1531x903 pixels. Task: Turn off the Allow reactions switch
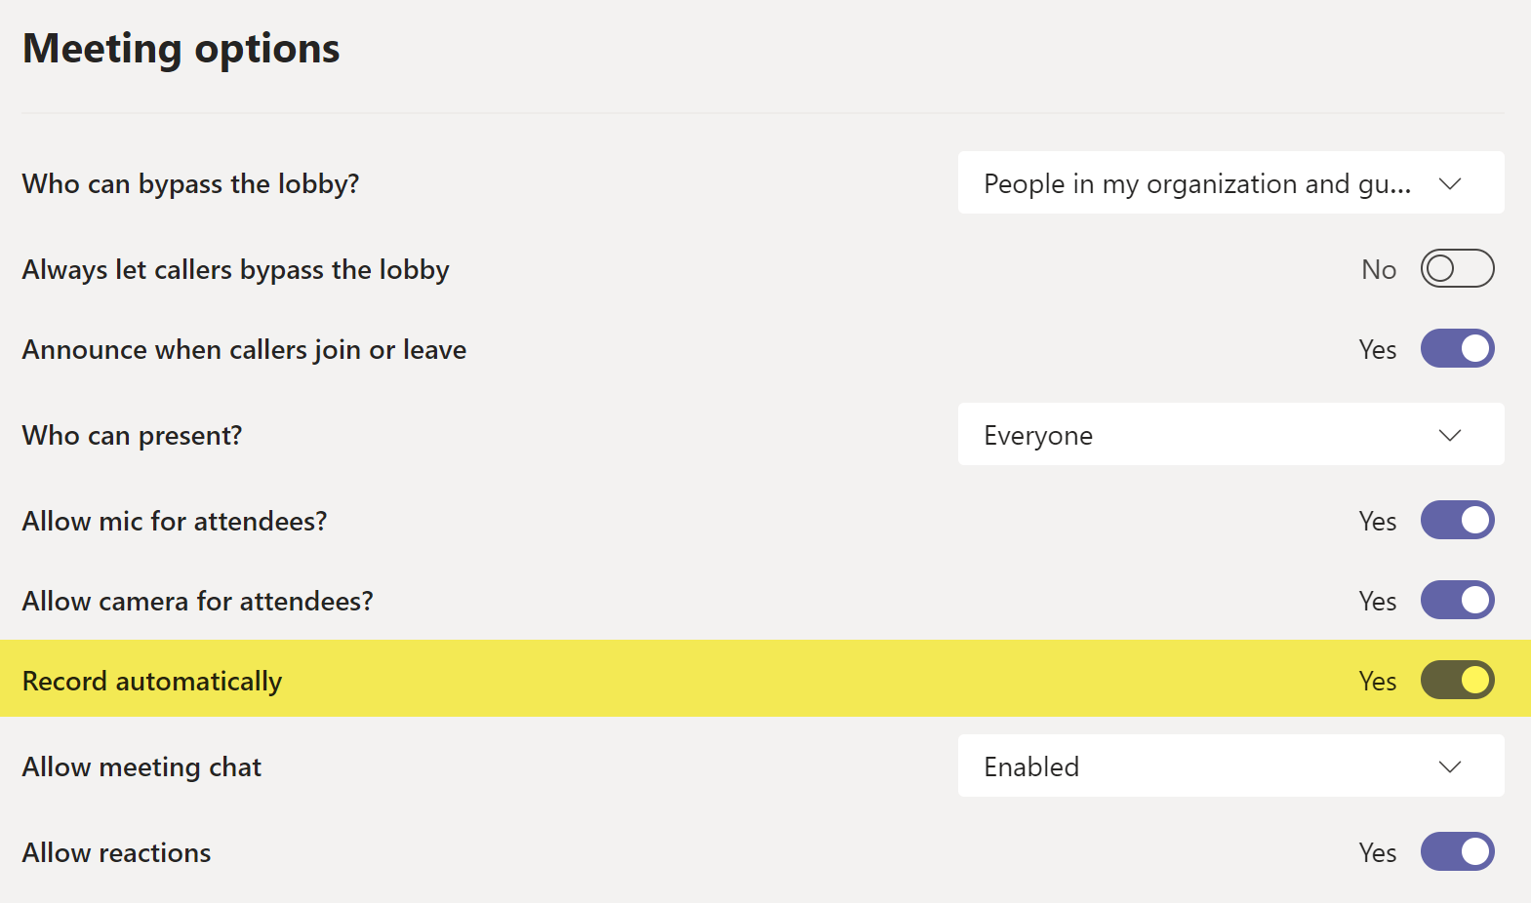tap(1457, 851)
